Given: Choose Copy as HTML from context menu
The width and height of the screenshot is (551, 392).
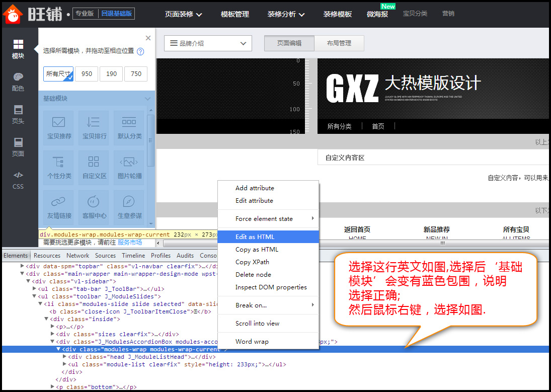Looking at the screenshot, I should [x=268, y=250].
